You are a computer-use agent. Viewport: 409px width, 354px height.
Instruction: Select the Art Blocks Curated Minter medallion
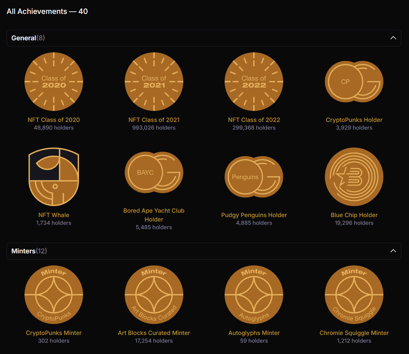pos(154,294)
